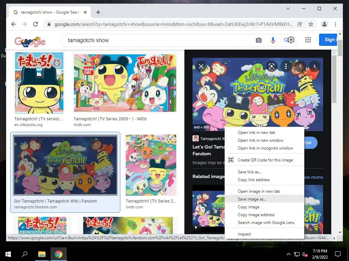Bookmark this page with the star icon
Screen dimensions: 349x261
[x=311, y=24]
